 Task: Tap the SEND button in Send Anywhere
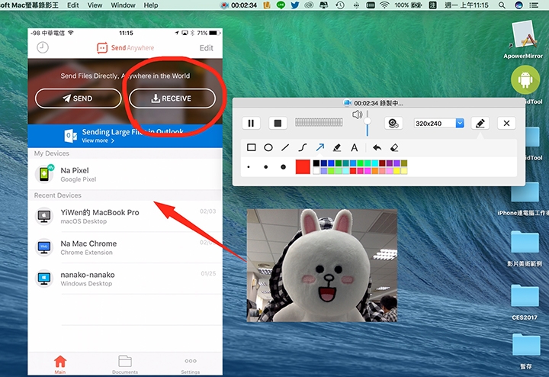click(78, 98)
